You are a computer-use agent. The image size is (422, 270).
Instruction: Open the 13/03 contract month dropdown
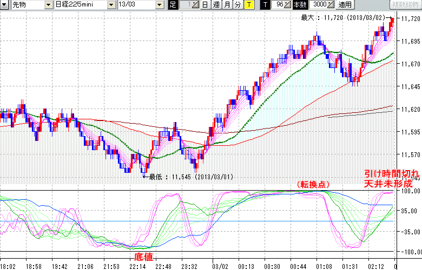tap(159, 5)
